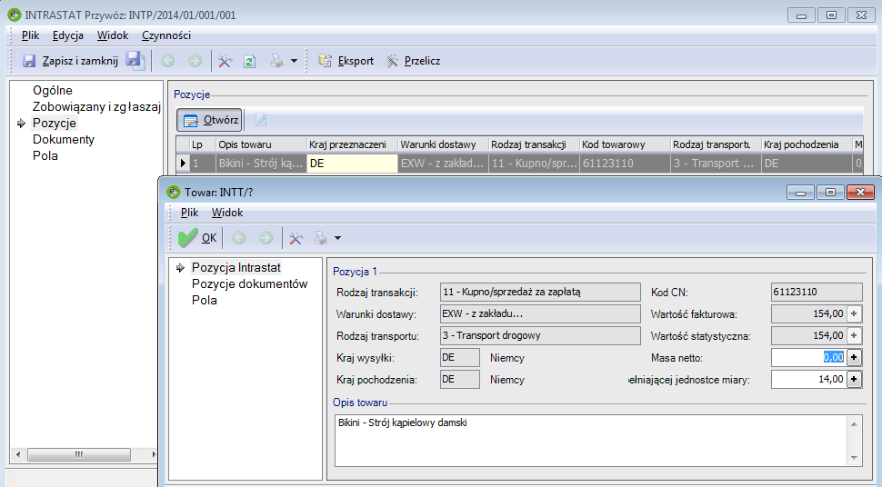The width and height of the screenshot is (882, 487).
Task: Select Pola in the Towar navigation
Action: coord(205,301)
